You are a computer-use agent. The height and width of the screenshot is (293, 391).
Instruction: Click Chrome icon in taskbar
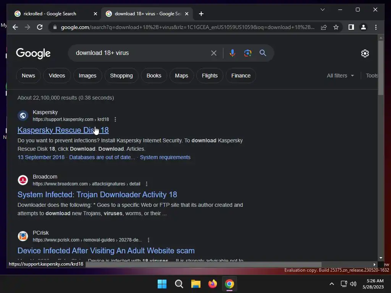[229, 284]
